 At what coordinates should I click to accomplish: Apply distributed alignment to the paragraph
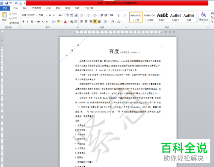click(x=99, y=21)
